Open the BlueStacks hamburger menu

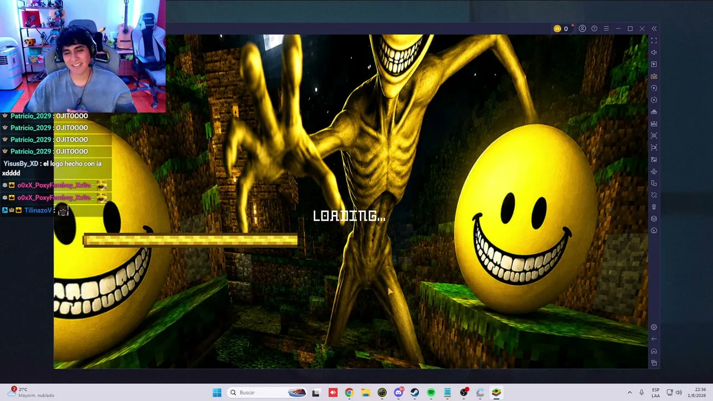[606, 28]
